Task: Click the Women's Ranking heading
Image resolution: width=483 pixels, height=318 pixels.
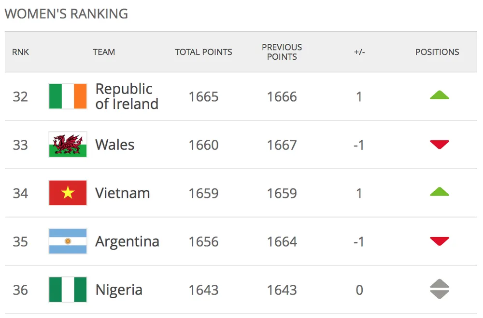Action: point(66,13)
